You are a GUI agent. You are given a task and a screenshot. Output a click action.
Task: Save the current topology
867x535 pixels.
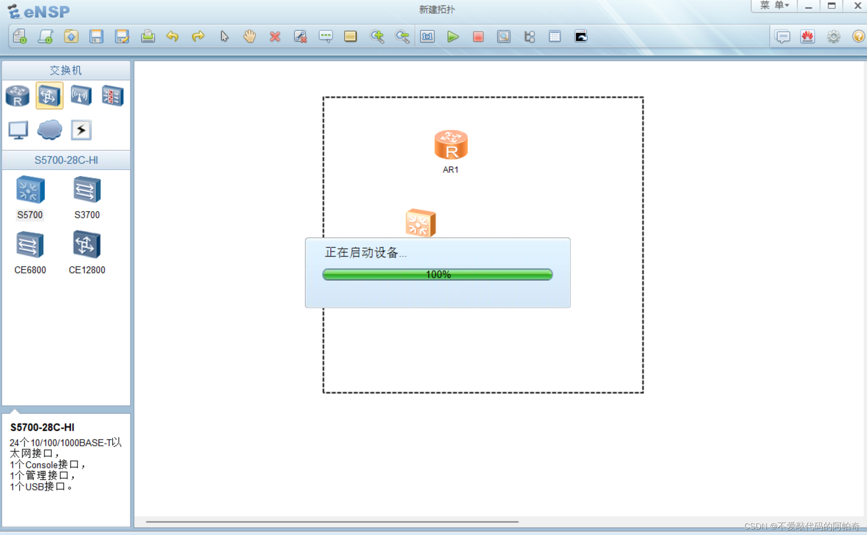(x=96, y=36)
